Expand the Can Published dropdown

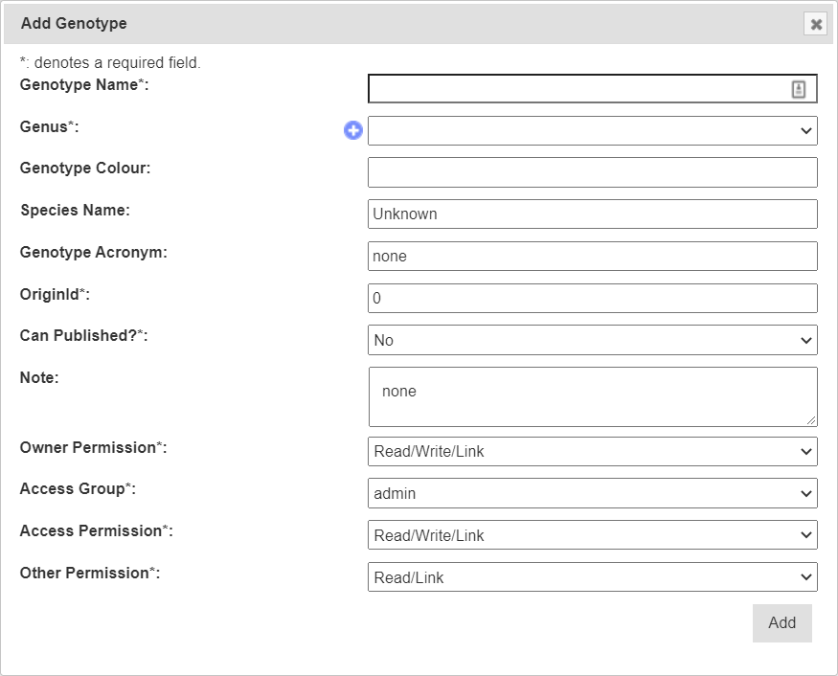click(x=592, y=340)
